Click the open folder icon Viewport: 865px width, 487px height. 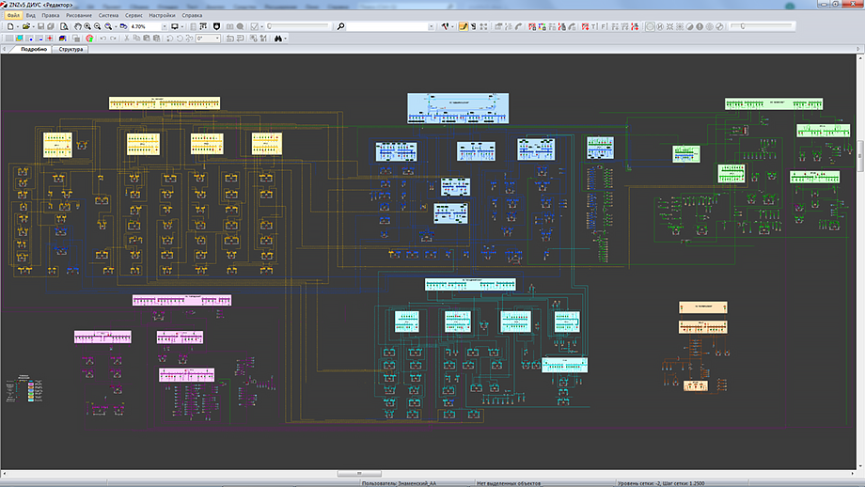click(28, 27)
